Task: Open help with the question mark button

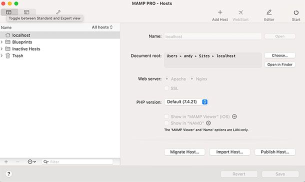Action: coord(9,174)
